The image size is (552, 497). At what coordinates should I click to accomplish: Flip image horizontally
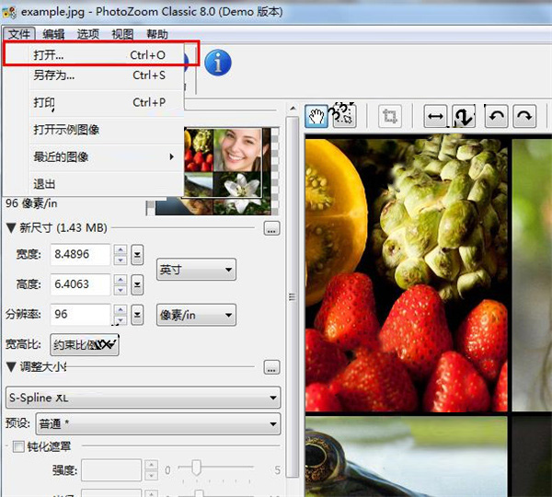click(x=435, y=116)
